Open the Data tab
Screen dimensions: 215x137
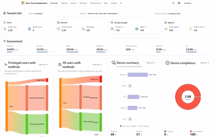pyautogui.click(x=106, y=3)
